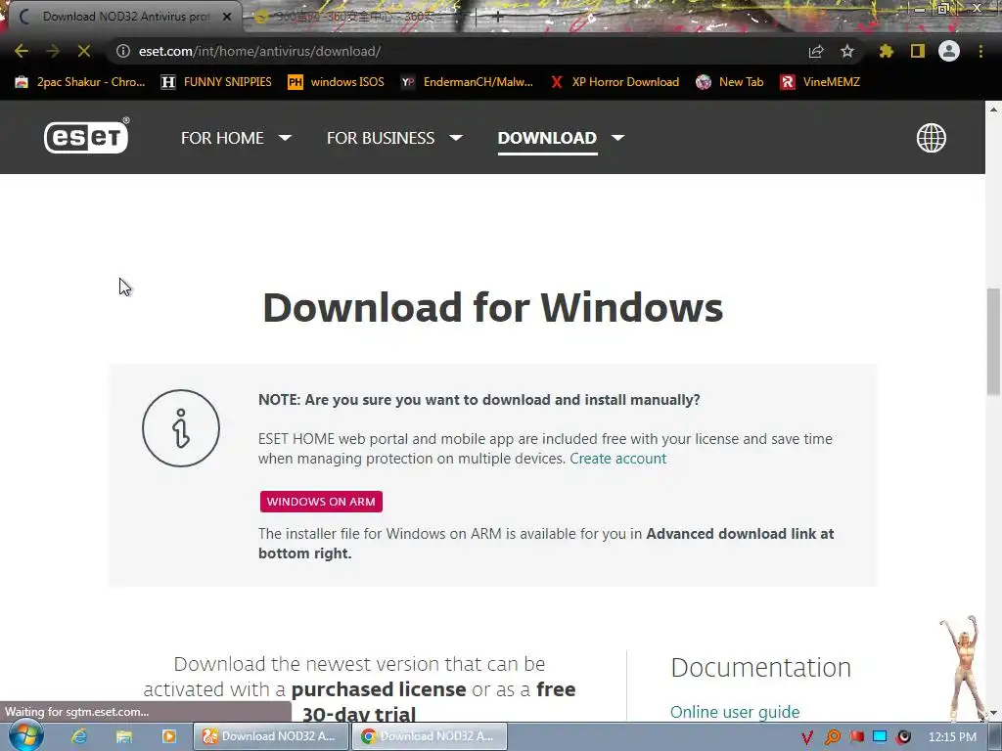Switch to first Download NOD32 taskbar window

[271, 736]
